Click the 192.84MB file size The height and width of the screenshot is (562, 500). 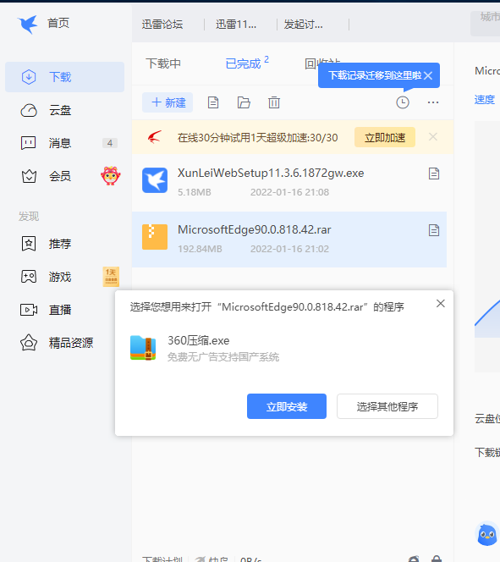[200, 249]
